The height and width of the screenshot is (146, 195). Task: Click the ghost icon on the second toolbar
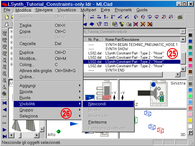(6, 24)
